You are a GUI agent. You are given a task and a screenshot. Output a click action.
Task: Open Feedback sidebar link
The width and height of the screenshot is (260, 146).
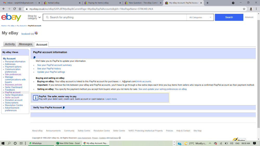[x=10, y=90]
